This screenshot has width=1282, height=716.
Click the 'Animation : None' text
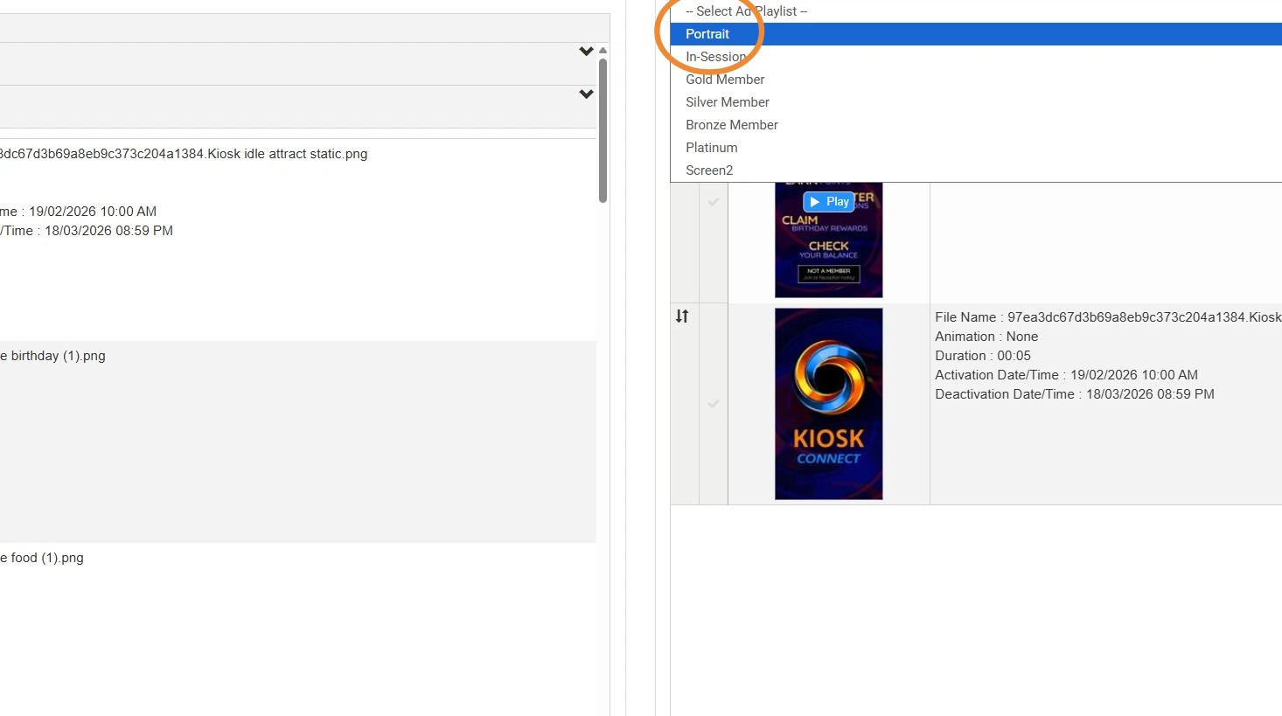coord(986,337)
